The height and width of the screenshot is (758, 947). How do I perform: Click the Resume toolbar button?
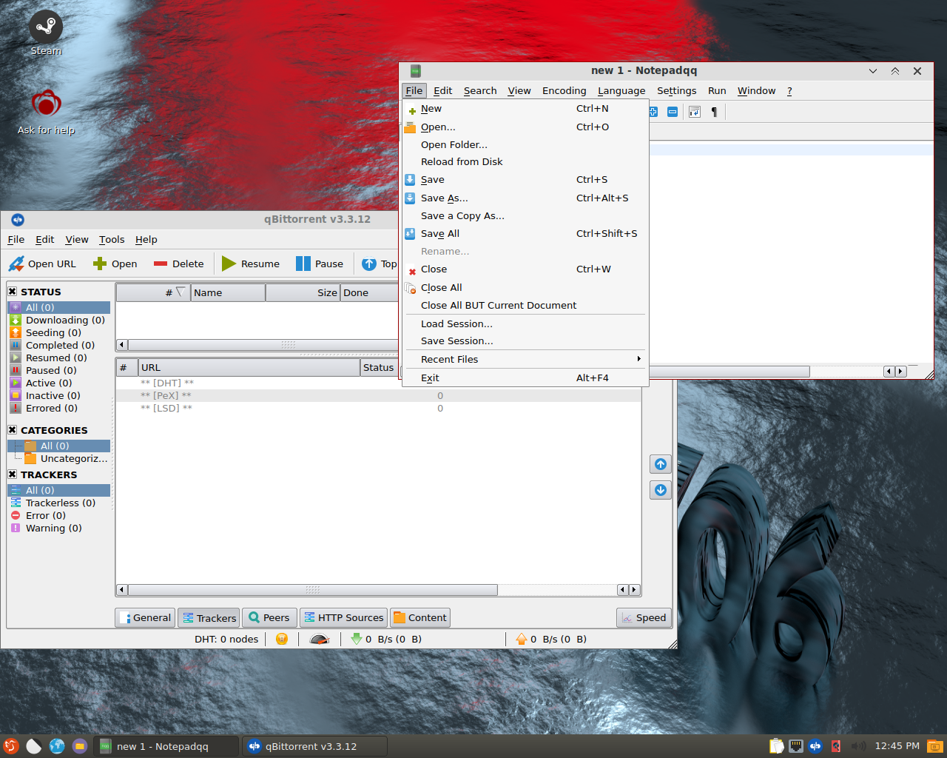tap(251, 264)
